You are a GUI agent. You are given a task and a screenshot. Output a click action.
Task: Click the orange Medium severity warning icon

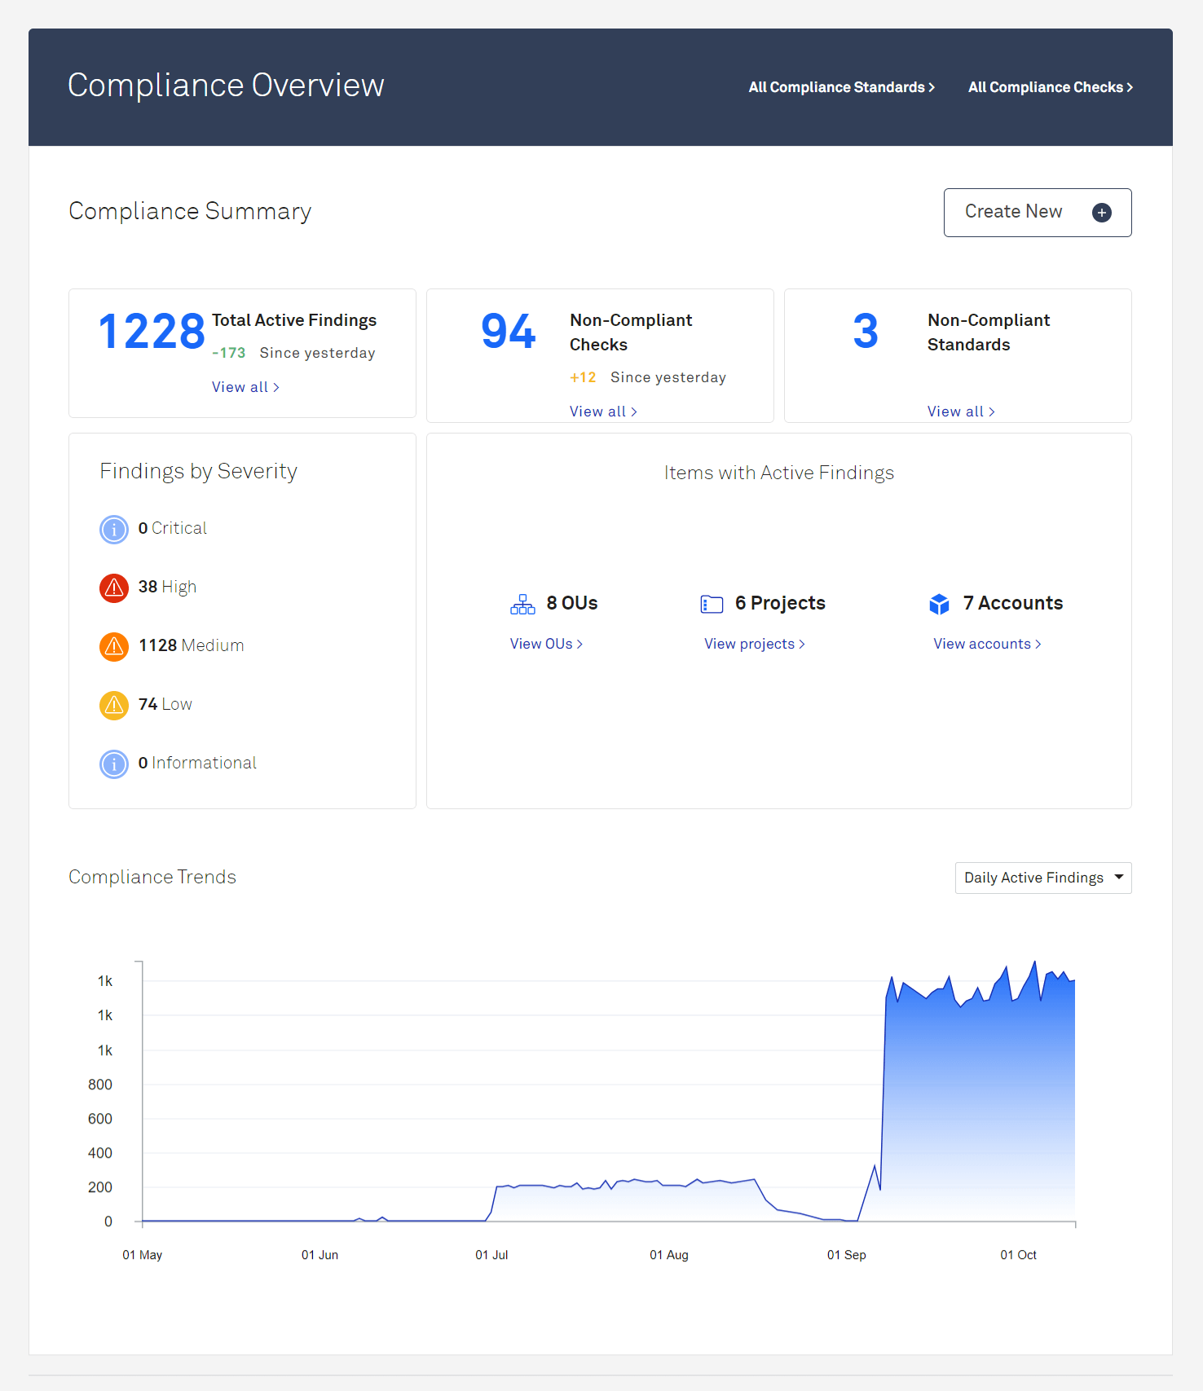tap(114, 646)
